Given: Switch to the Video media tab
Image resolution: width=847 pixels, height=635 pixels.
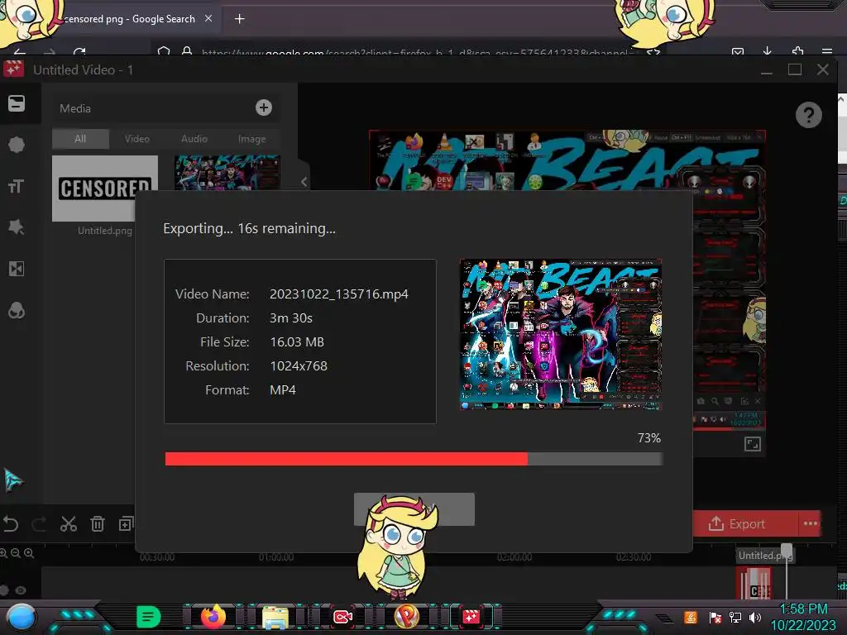Looking at the screenshot, I should point(137,139).
